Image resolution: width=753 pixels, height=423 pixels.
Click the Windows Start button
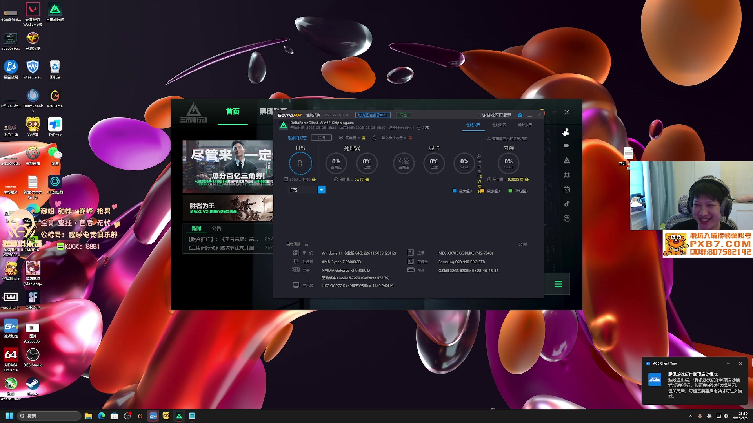tap(9, 416)
